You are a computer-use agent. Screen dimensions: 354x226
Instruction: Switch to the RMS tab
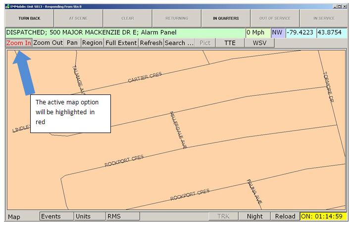(114, 216)
